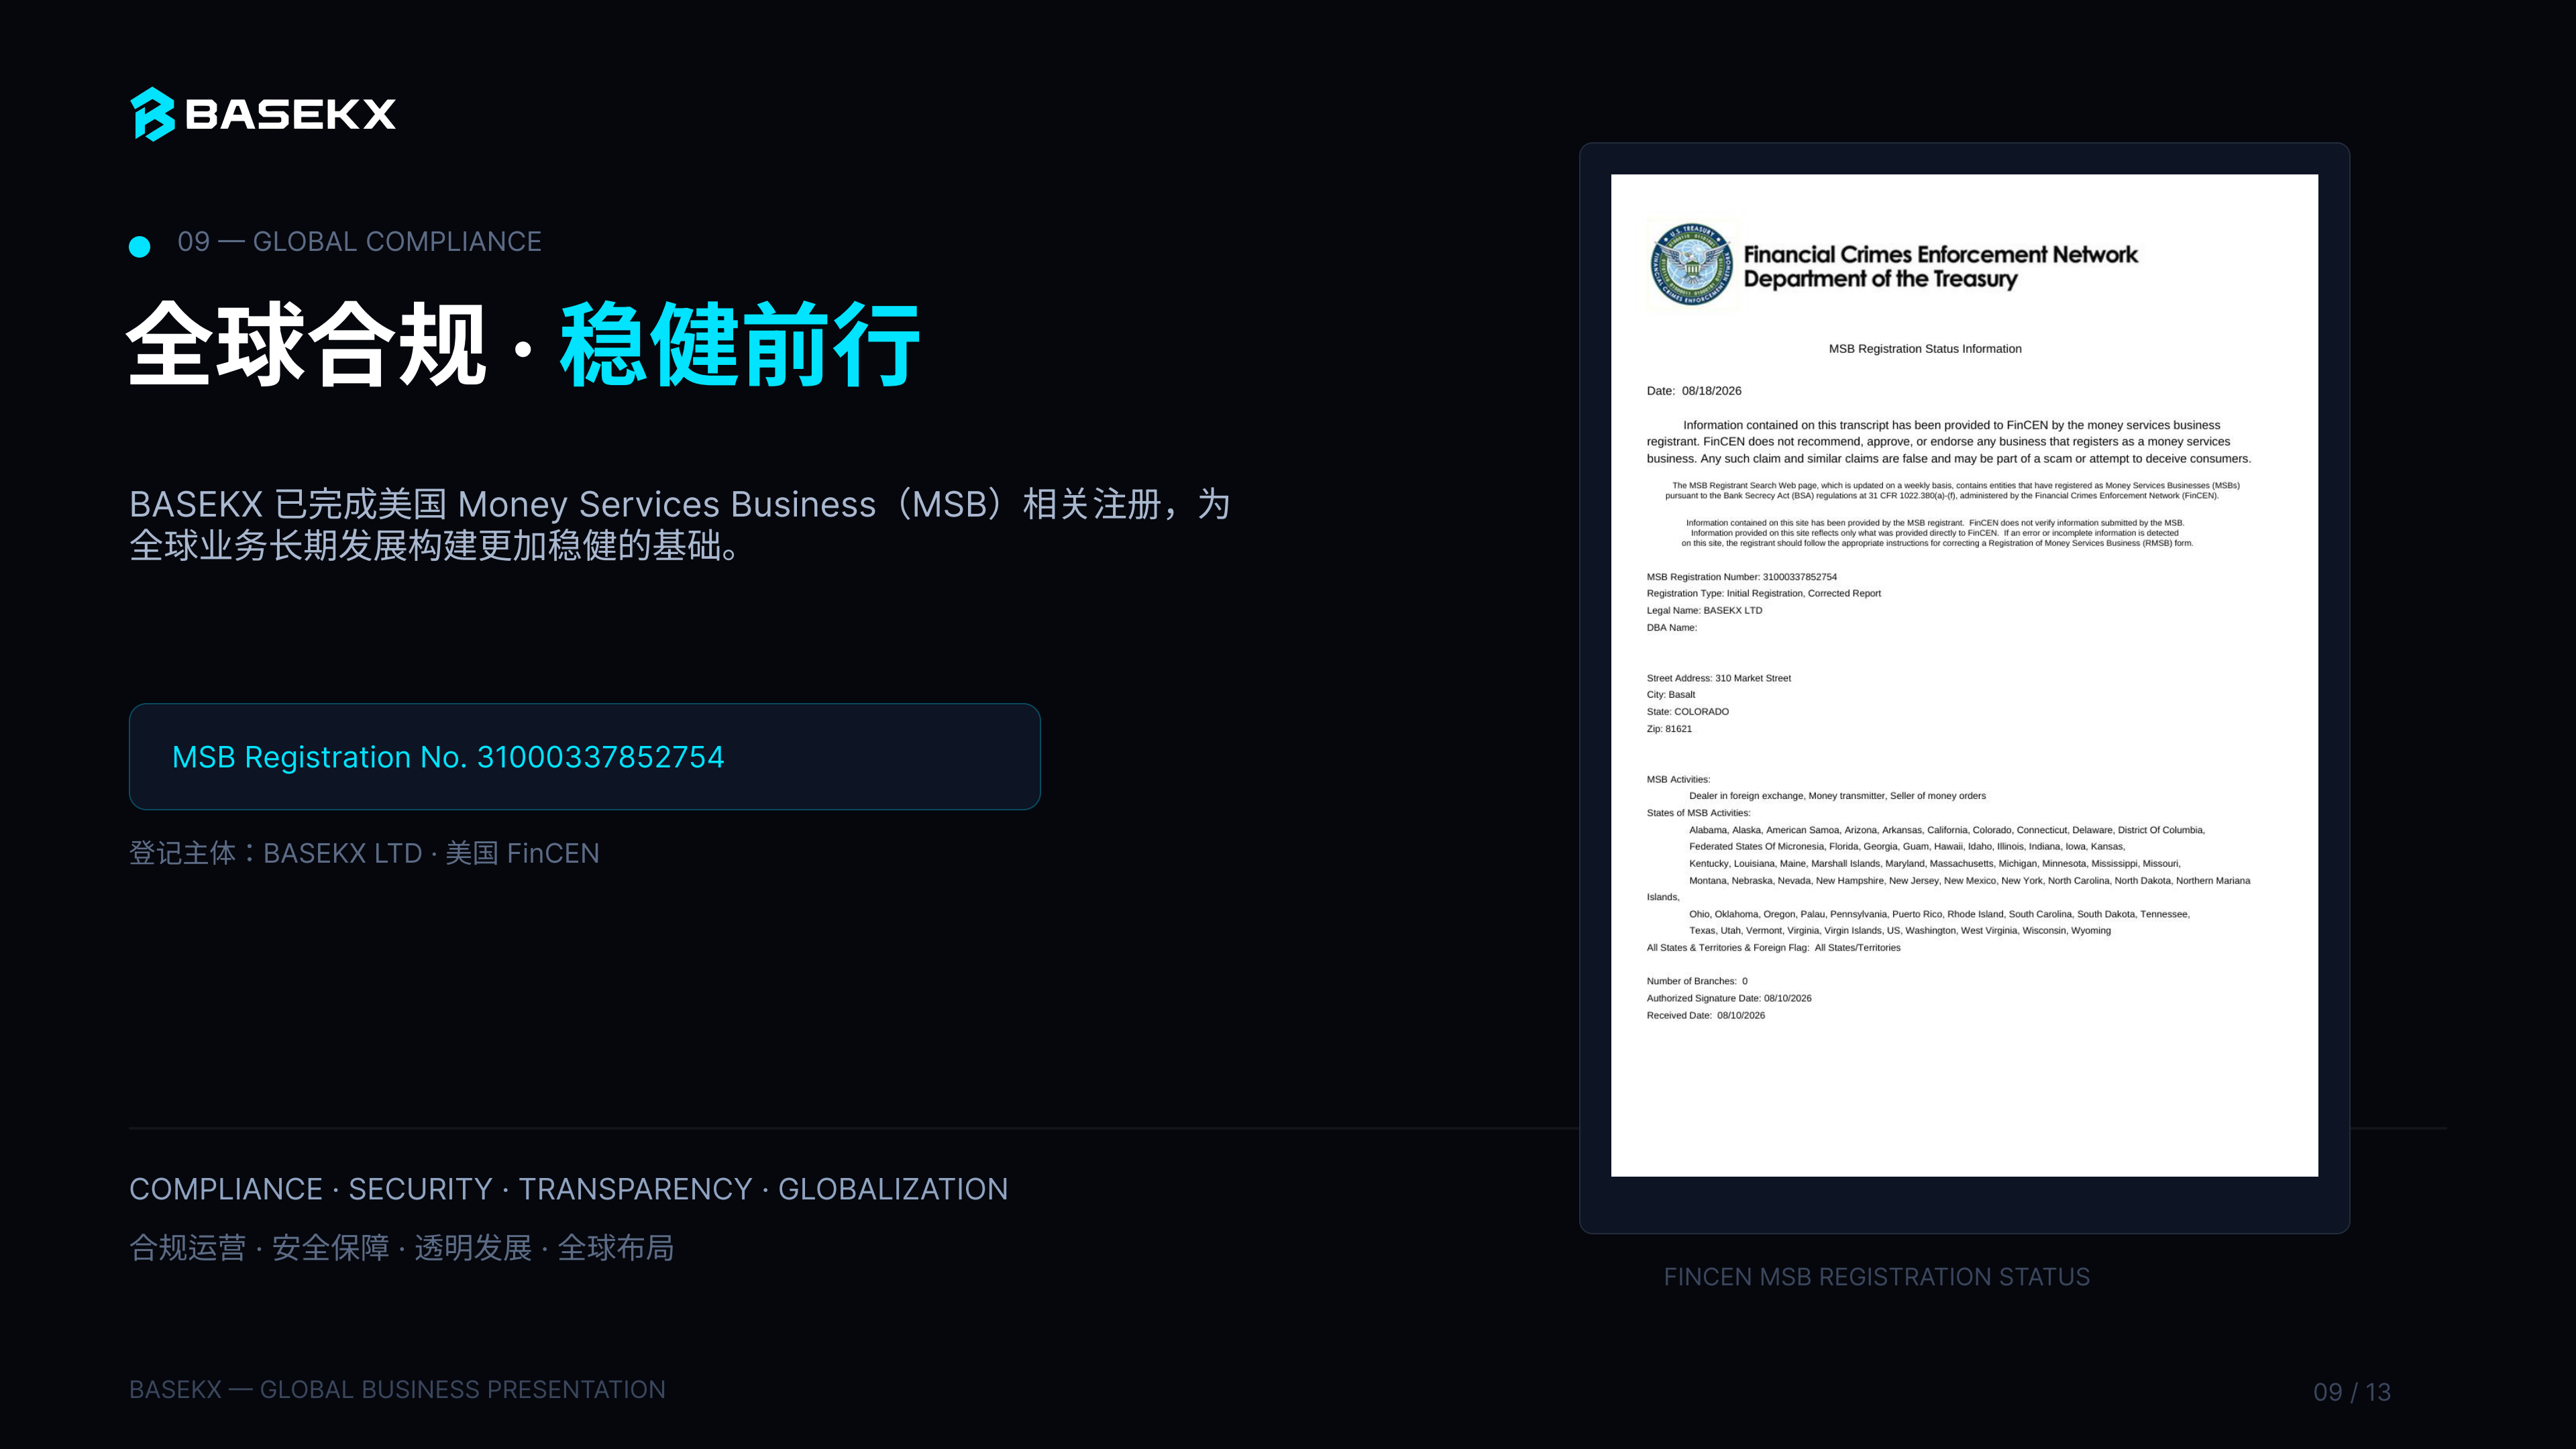
Task: Click the 'State: COLORADO' line
Action: click(x=1688, y=712)
